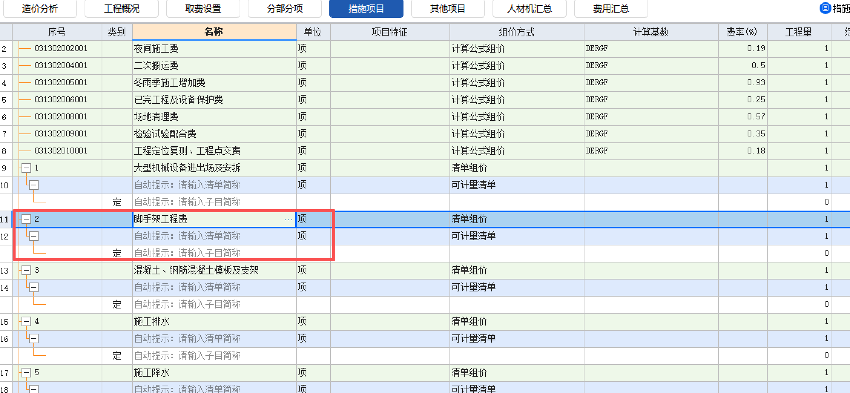This screenshot has height=393, width=850.
Task: Open the ellipsis button in 脚手架工程费 cell
Action: tap(288, 219)
